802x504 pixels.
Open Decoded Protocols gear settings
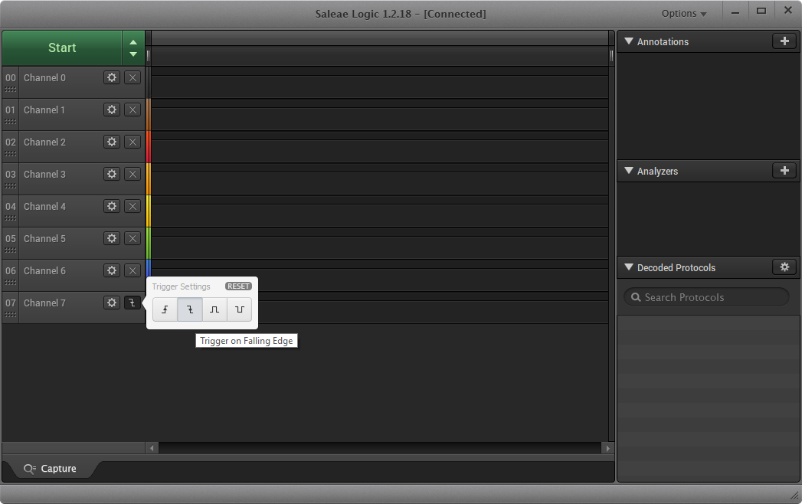point(784,267)
